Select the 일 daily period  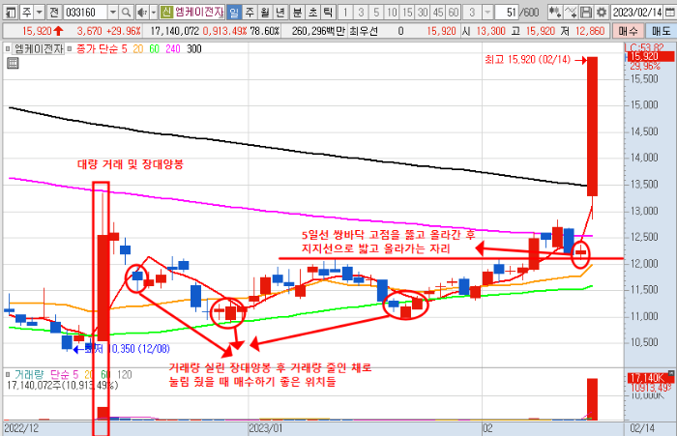click(x=234, y=13)
